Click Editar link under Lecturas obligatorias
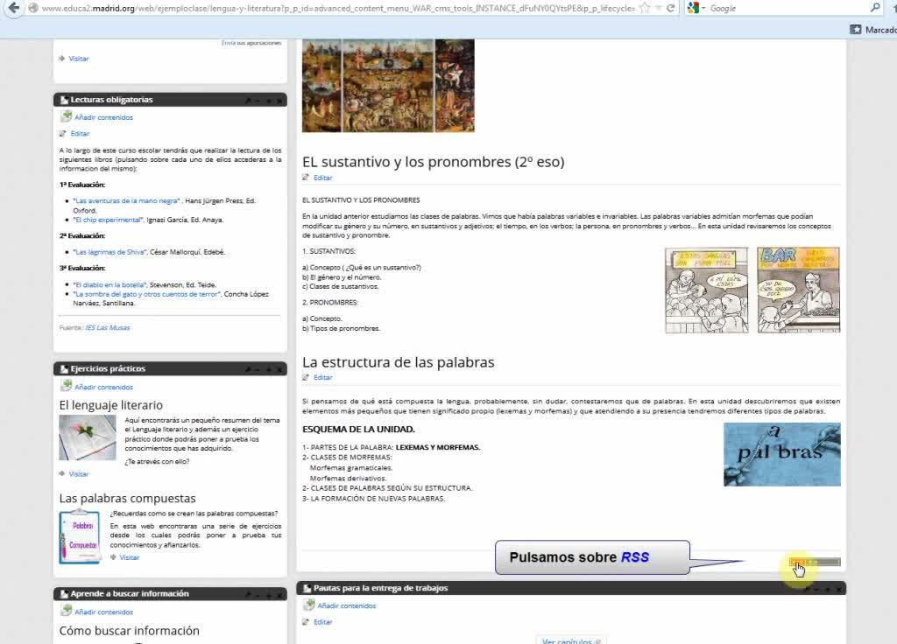This screenshot has height=644, width=897. point(80,134)
